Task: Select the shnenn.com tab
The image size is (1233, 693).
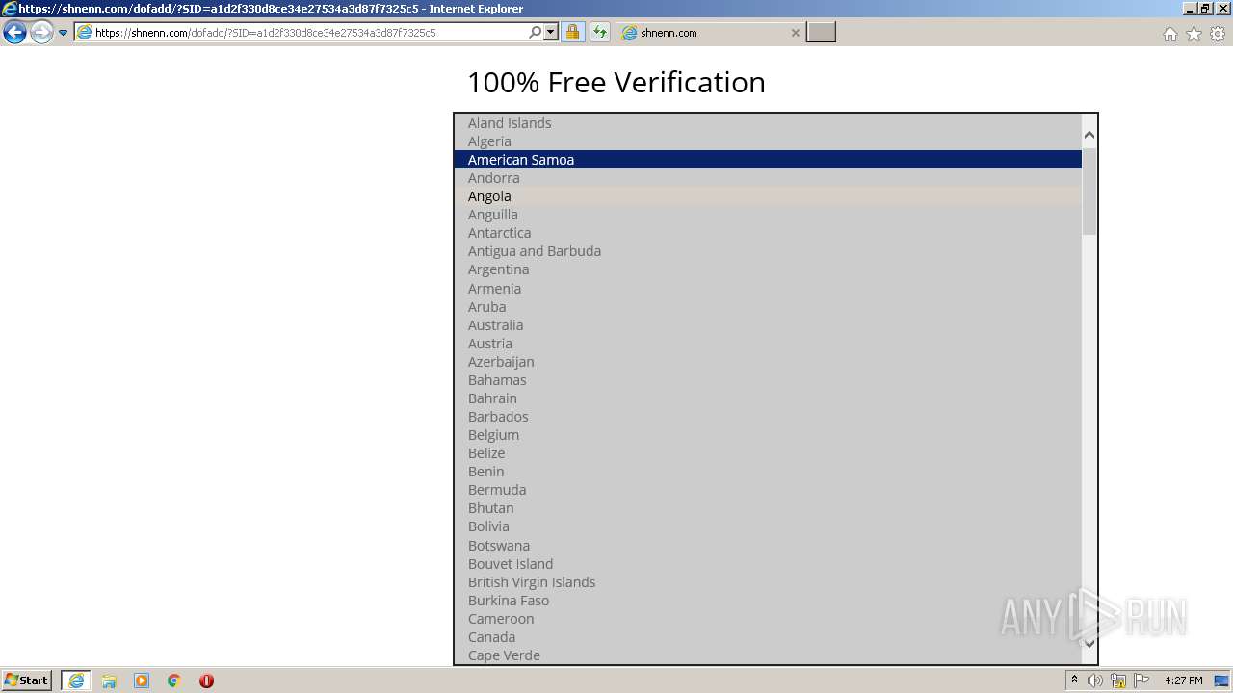Action: pos(711,33)
